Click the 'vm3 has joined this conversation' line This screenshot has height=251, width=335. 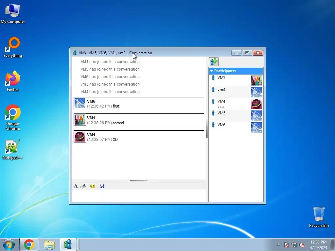110,84
